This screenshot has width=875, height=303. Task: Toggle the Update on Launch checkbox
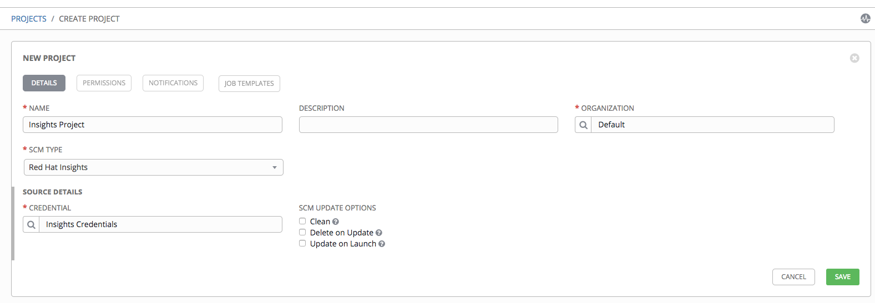(302, 243)
